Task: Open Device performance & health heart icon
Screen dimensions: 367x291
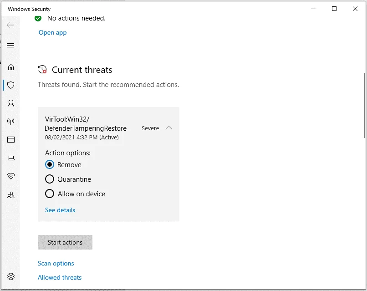Action: click(x=11, y=176)
